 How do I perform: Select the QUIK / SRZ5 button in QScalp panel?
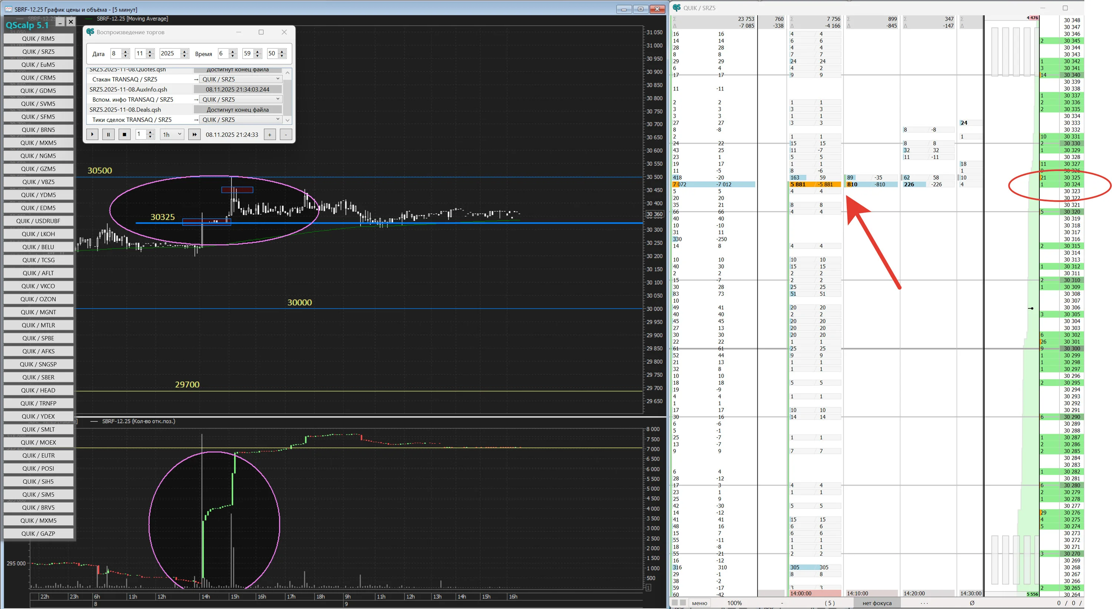(39, 51)
